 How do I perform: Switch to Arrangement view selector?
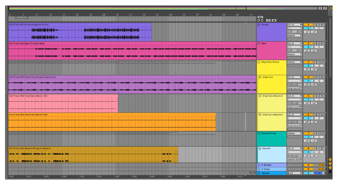331,8
